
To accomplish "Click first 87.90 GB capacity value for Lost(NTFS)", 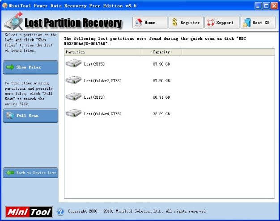I will 161,64.
